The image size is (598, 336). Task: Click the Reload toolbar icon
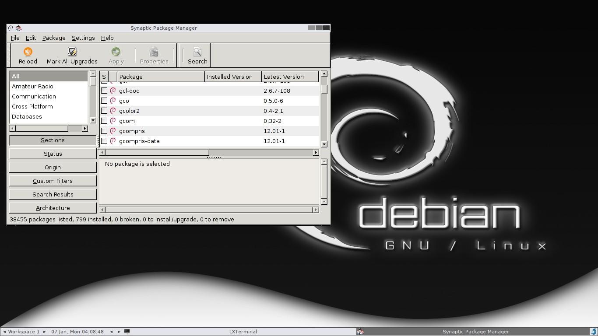(x=28, y=52)
